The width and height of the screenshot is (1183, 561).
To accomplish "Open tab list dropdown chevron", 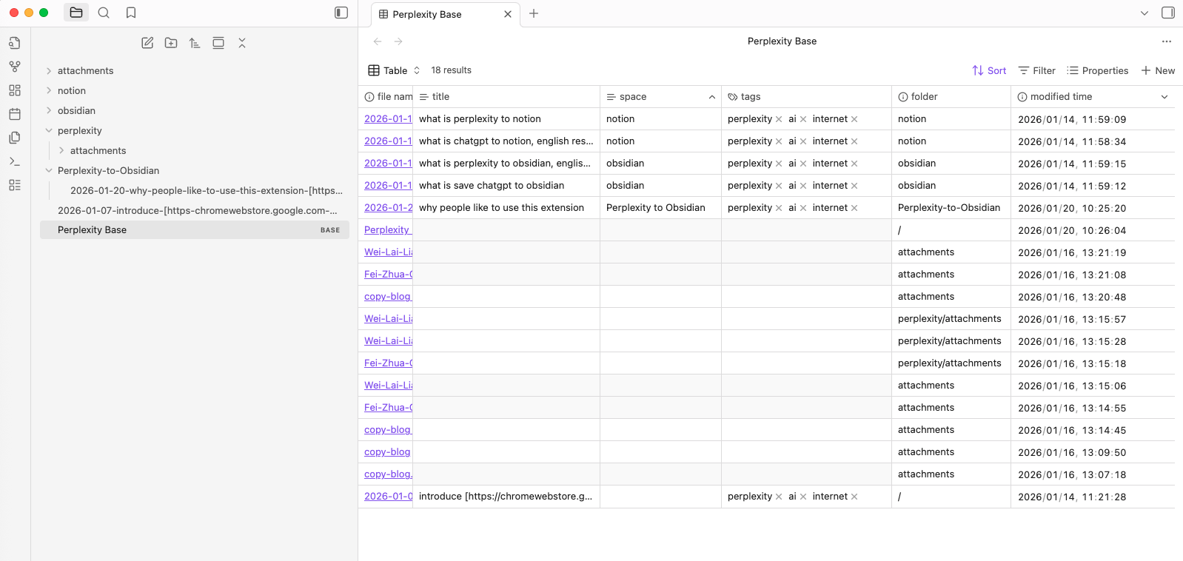I will pos(1145,13).
